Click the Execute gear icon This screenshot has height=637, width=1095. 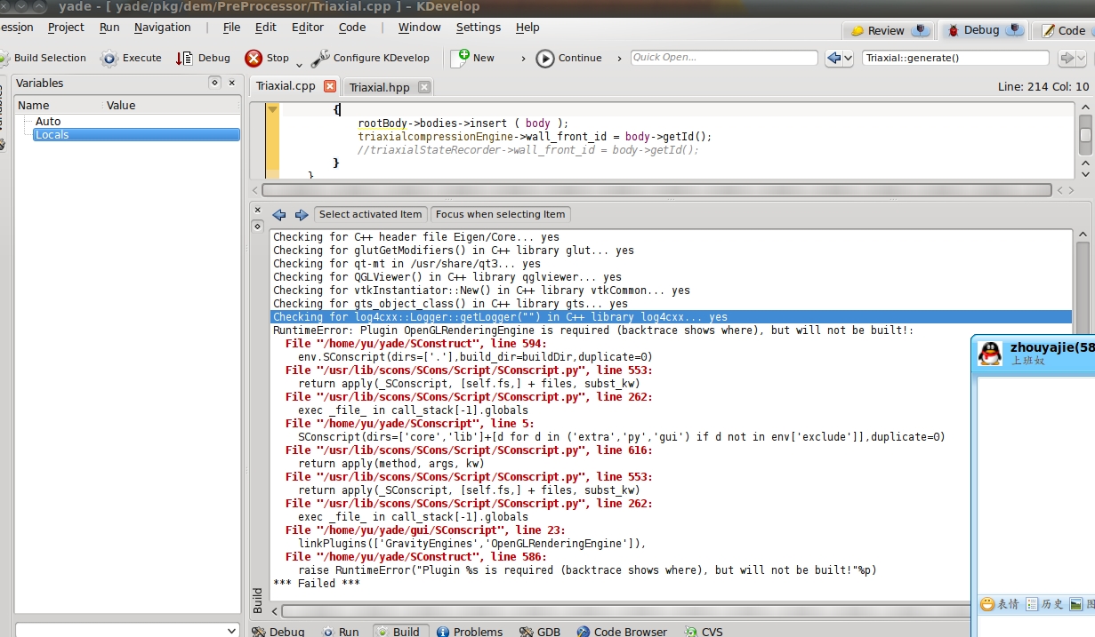coord(109,59)
